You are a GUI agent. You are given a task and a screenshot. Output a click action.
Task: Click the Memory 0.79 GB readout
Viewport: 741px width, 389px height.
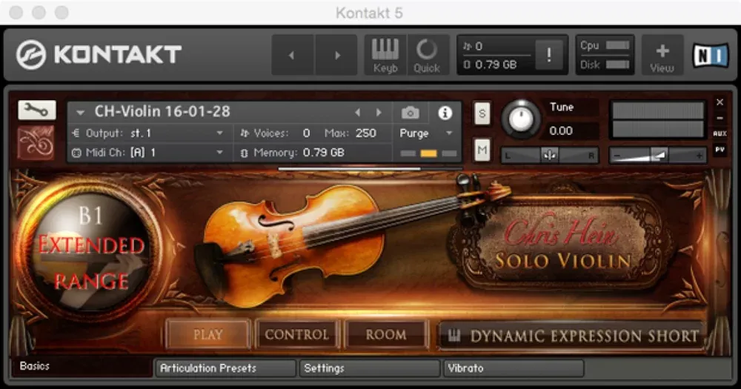[324, 153]
